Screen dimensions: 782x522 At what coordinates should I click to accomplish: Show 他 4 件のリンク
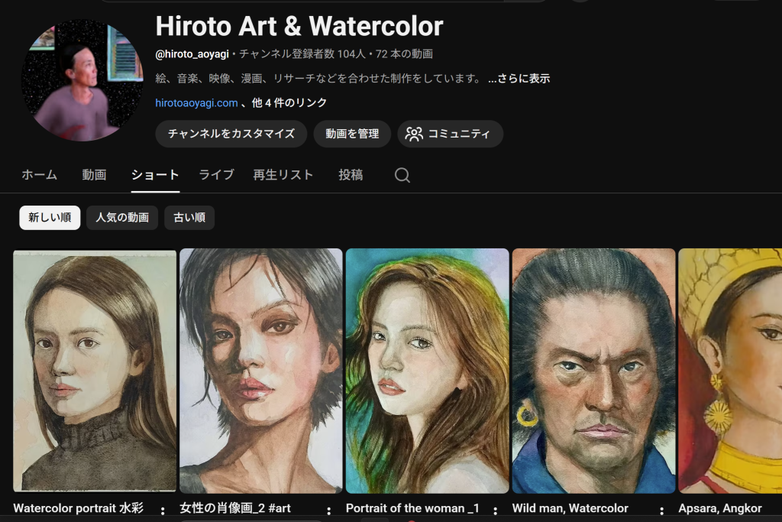tap(289, 103)
